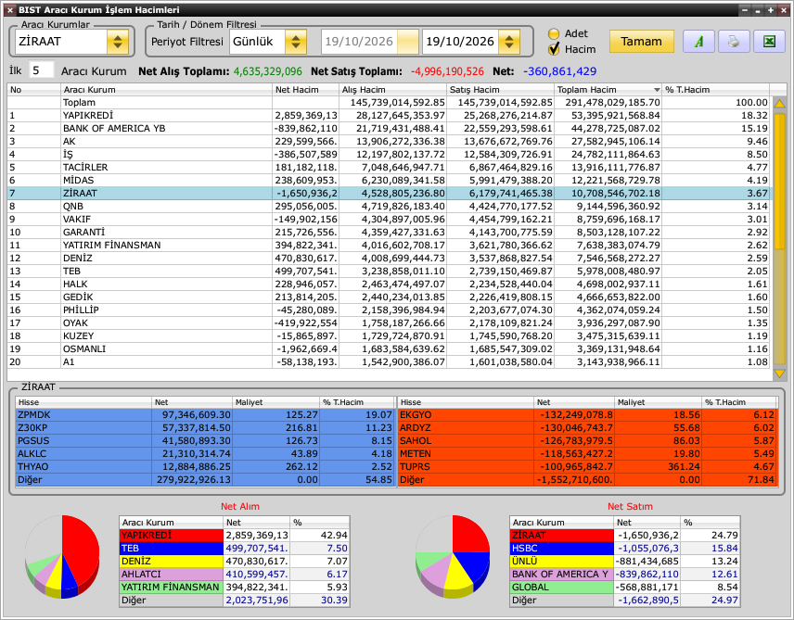This screenshot has width=794, height=620.
Task: Click the red YAPIKREDİ swatch in Net Alım legend
Action: click(x=172, y=536)
